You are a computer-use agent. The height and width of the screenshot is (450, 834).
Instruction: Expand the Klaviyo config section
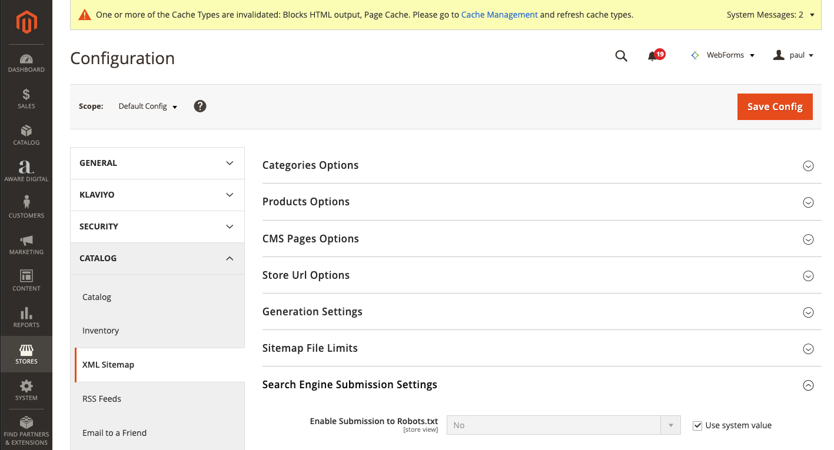[157, 195]
